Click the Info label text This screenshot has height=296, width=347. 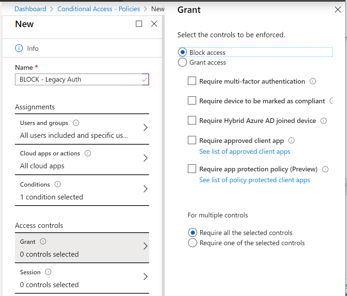point(33,48)
